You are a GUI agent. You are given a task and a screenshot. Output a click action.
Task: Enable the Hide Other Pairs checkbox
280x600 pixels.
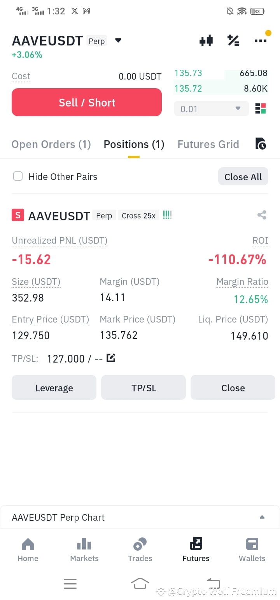click(x=18, y=176)
